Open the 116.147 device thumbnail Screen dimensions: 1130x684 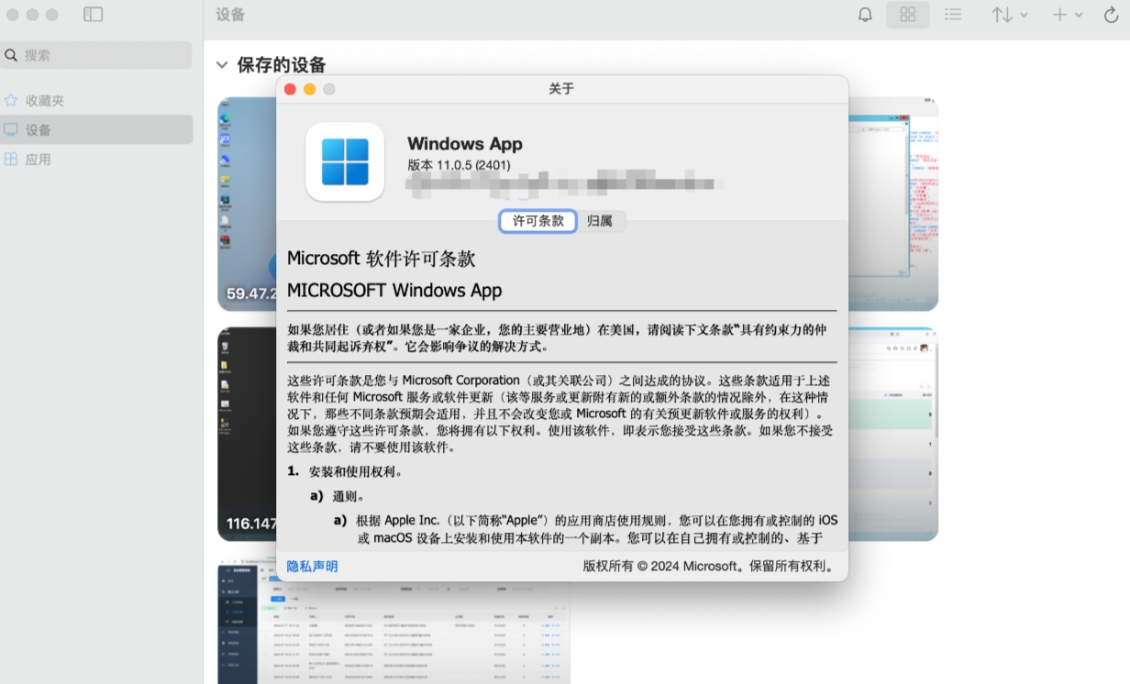pyautogui.click(x=246, y=434)
